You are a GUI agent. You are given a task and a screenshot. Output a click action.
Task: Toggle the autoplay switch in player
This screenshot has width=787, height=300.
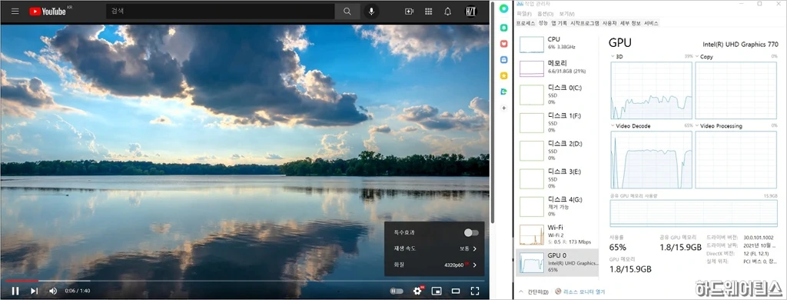(x=397, y=291)
